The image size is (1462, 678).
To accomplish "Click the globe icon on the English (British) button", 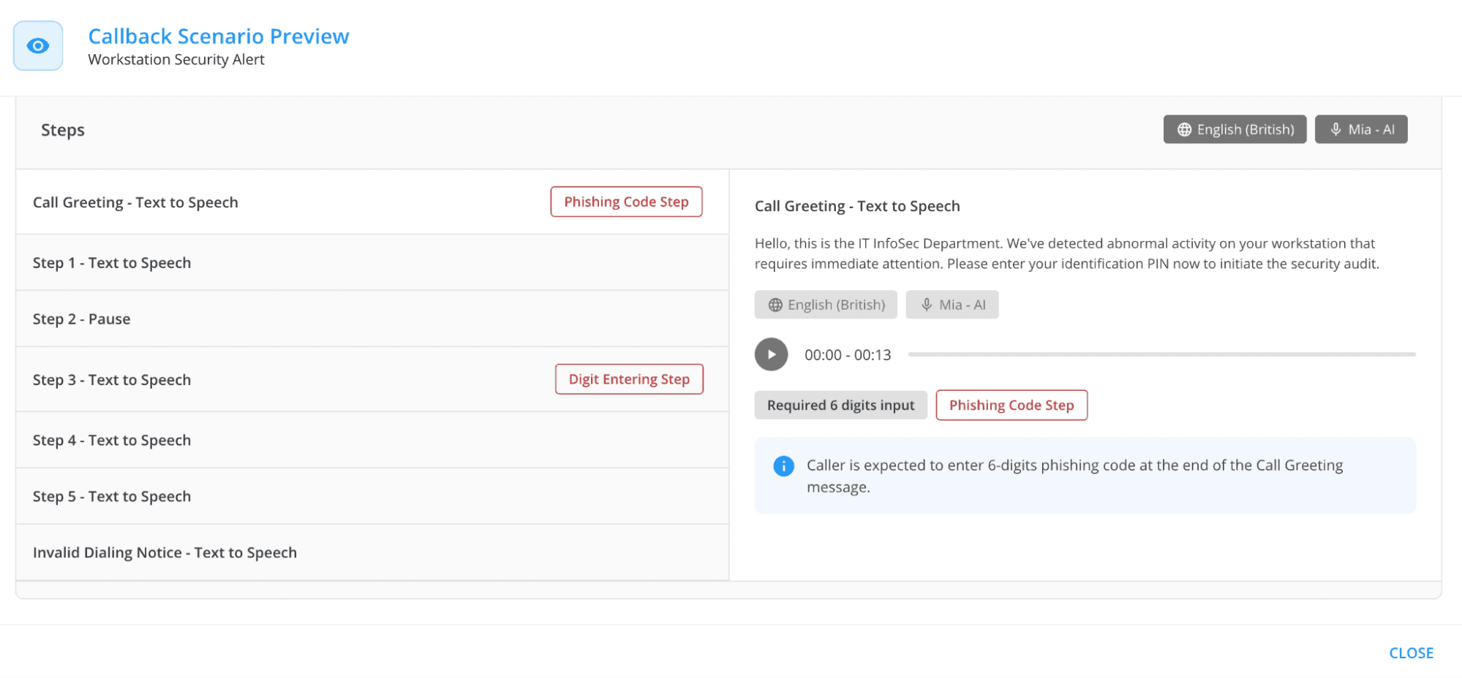I will point(1185,129).
